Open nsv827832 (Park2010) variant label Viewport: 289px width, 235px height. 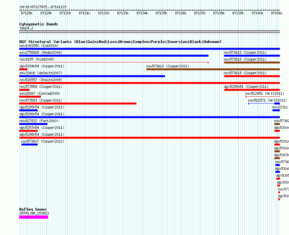click(x=39, y=121)
